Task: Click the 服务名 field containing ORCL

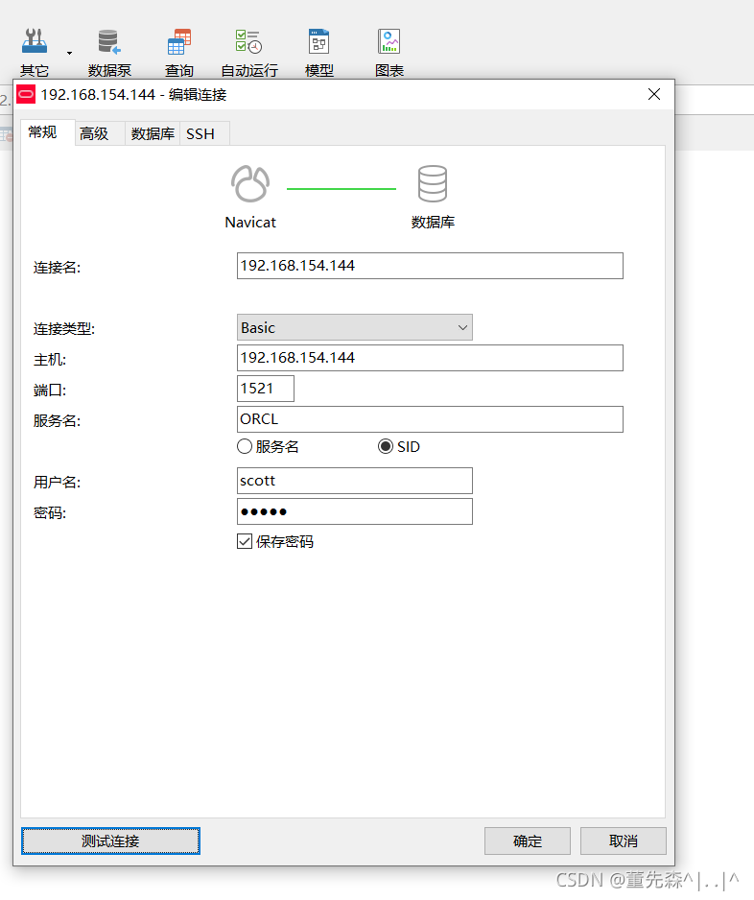Action: (x=430, y=419)
